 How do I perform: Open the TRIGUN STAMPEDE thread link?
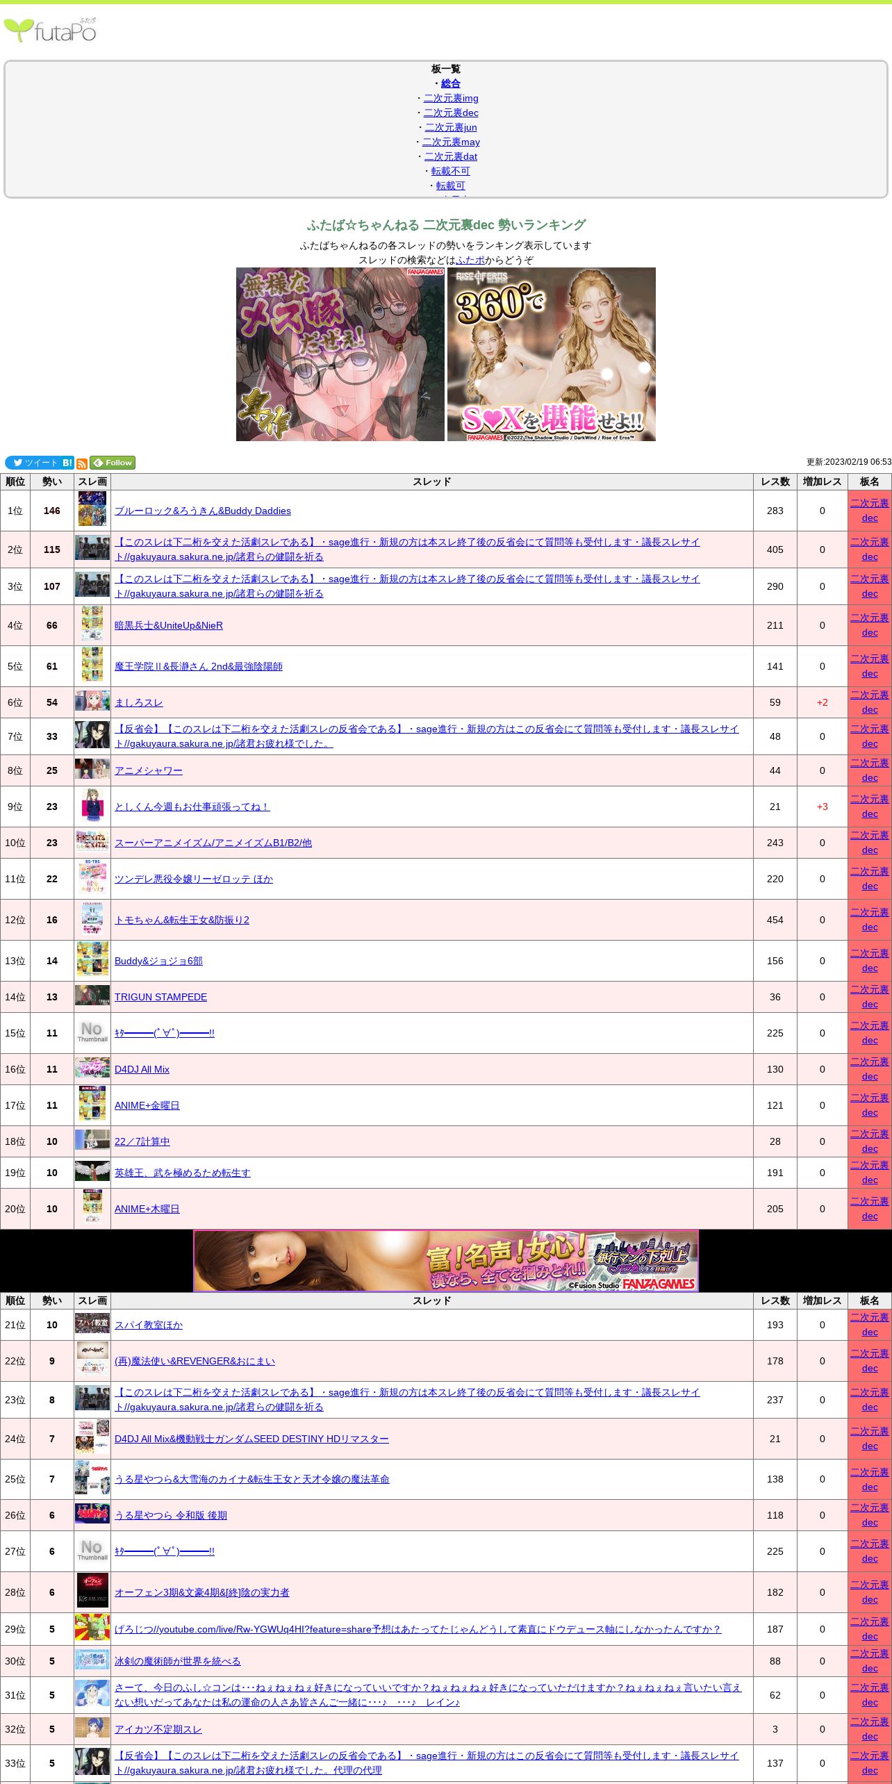(160, 997)
